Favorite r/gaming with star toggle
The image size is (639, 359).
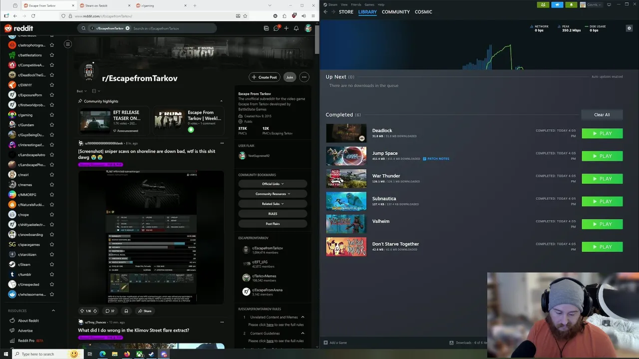click(x=52, y=115)
